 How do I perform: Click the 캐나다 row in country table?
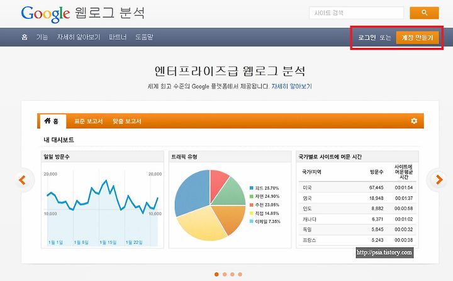pyautogui.click(x=357, y=219)
